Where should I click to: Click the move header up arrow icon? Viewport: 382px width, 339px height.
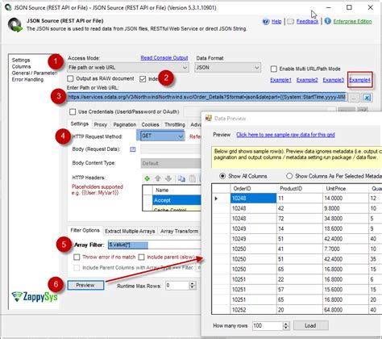pos(158,178)
